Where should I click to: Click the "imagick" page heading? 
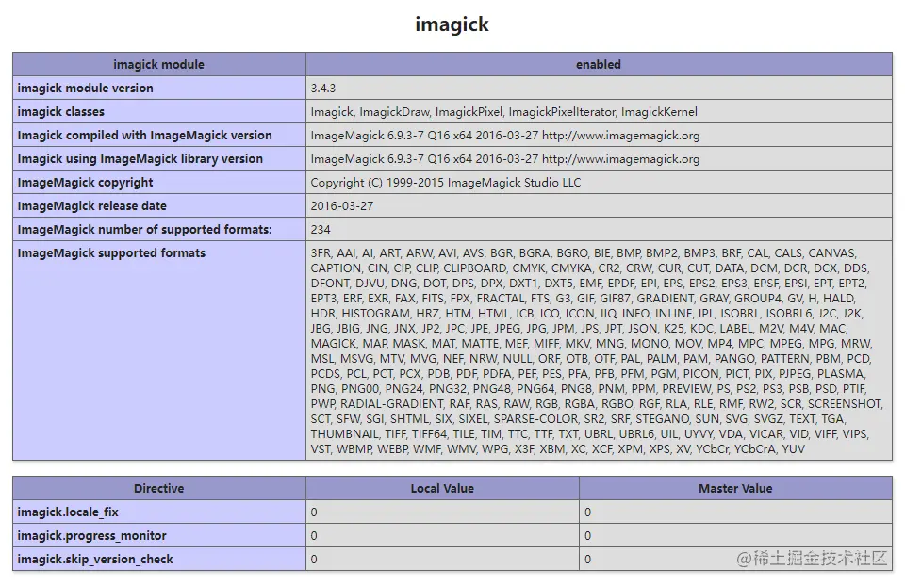[x=452, y=24]
